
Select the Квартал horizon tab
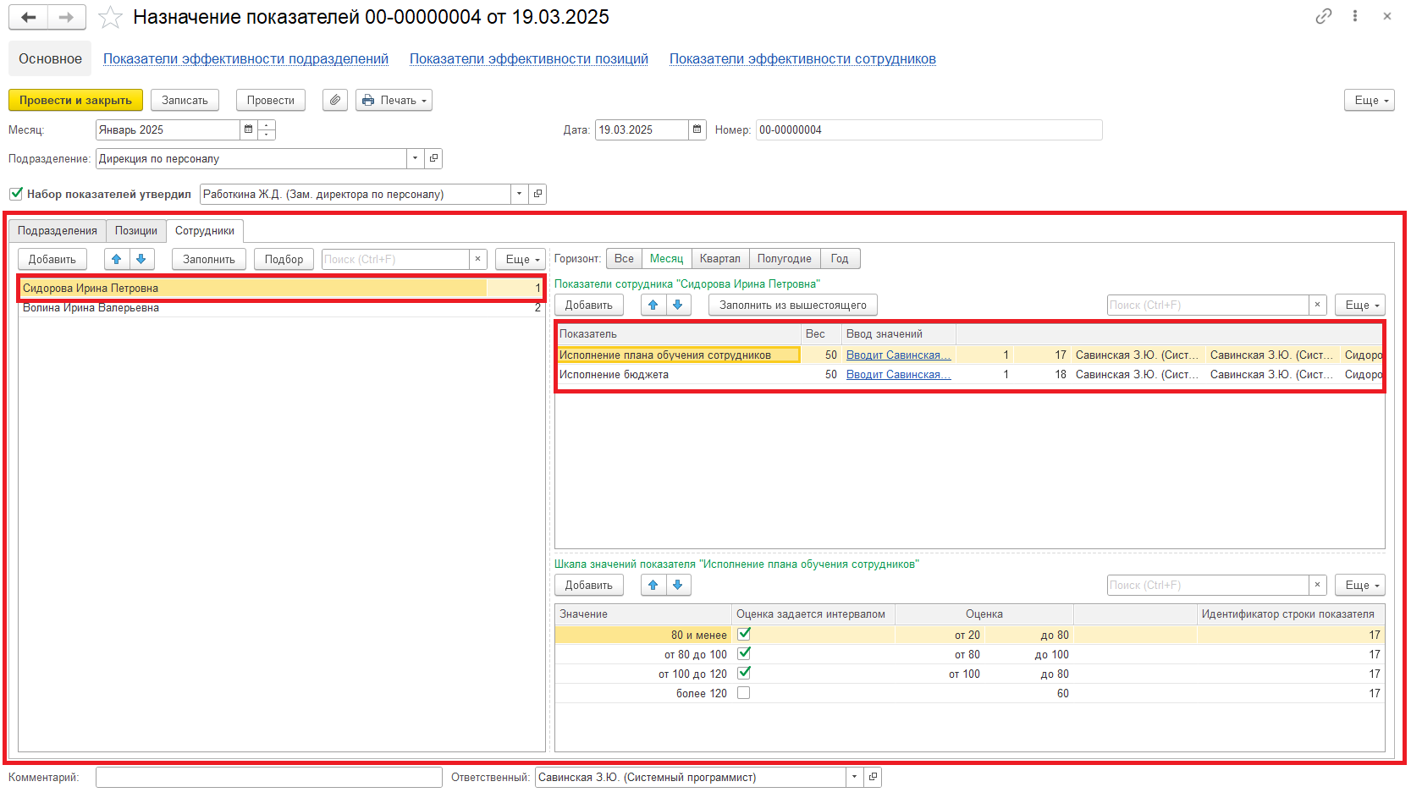tap(719, 258)
